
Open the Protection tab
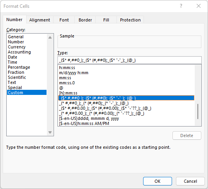[130, 20]
